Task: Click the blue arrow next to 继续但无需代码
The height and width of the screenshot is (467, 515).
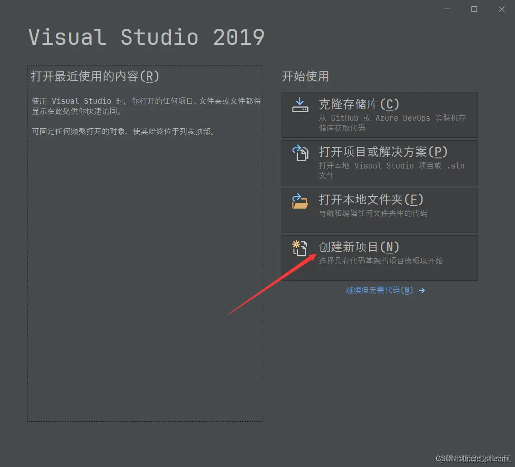Action: [422, 290]
